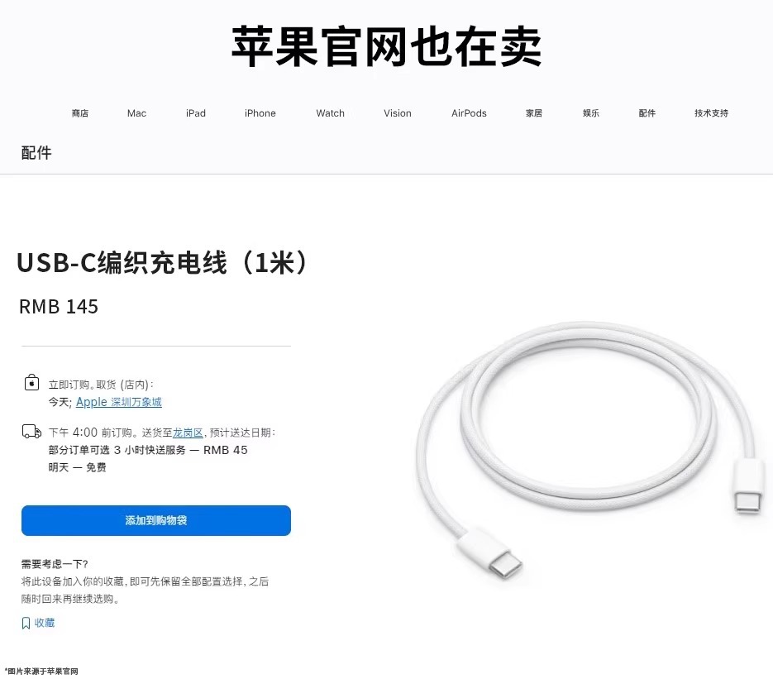Click the 添加到购物袋 button

click(x=155, y=520)
